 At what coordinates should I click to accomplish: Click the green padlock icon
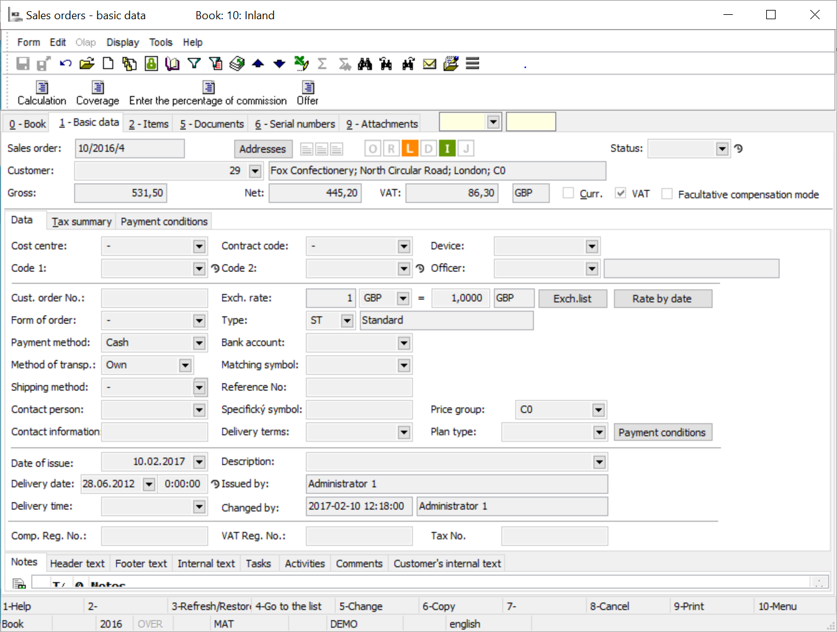click(x=151, y=63)
